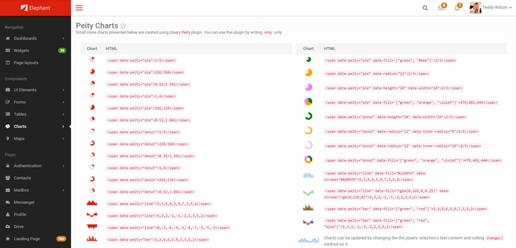Screen dimensions: 516x248
Task: Expand the Charts submenu chevron
Action: tap(63, 126)
